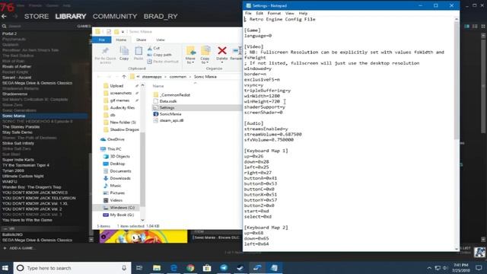Open the LIBRARY tab in Steam
The image size is (487, 274).
click(71, 17)
